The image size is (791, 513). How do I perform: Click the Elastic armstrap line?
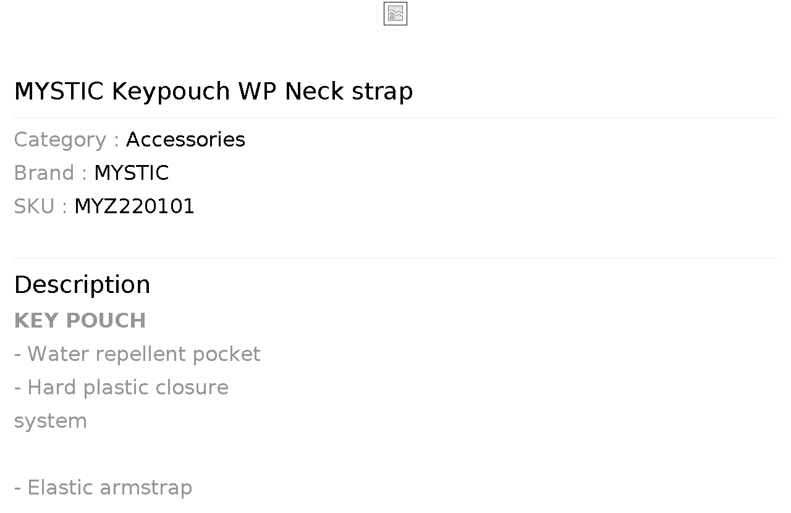tap(103, 488)
